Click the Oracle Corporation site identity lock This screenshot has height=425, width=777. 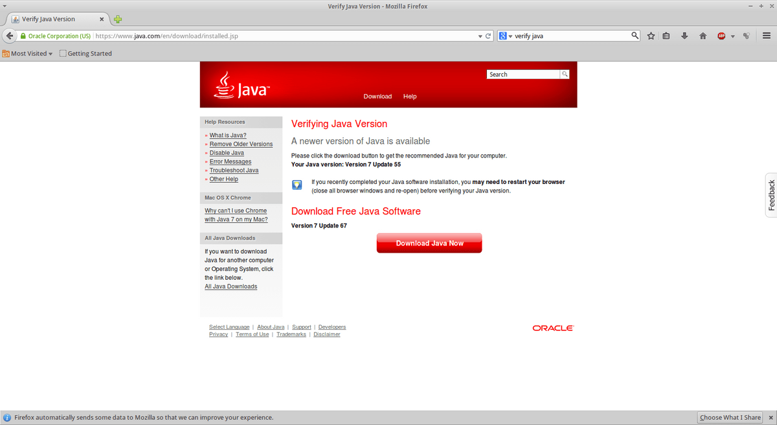(x=56, y=36)
